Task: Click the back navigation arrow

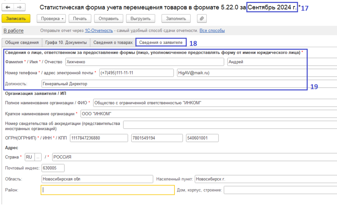Action: [8, 7]
